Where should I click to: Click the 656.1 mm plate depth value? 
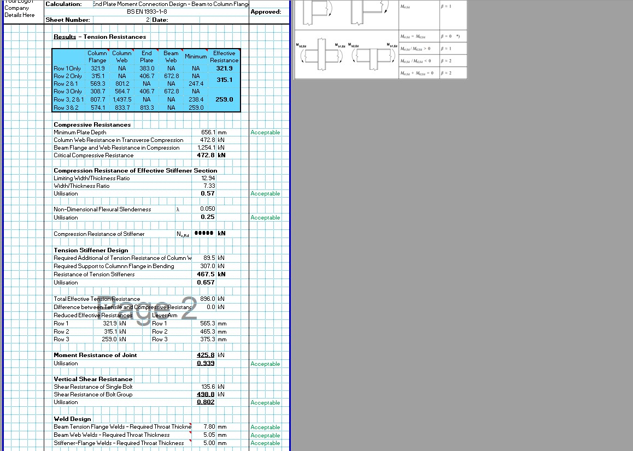pyautogui.click(x=208, y=132)
